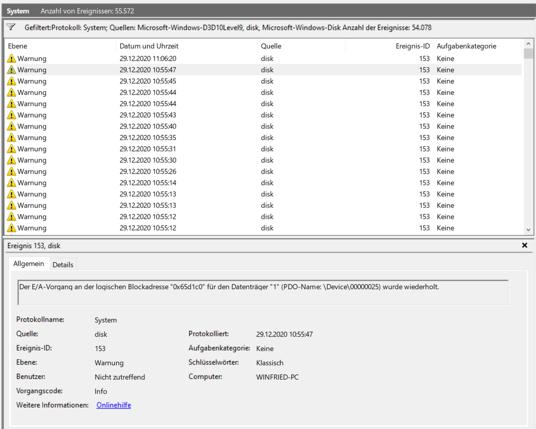The image size is (536, 429).
Task: Click warning icon of the 10:55:40 event
Action: (x=11, y=126)
